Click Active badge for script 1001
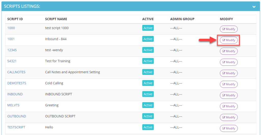This screenshot has height=135, width=261. pos(148,39)
